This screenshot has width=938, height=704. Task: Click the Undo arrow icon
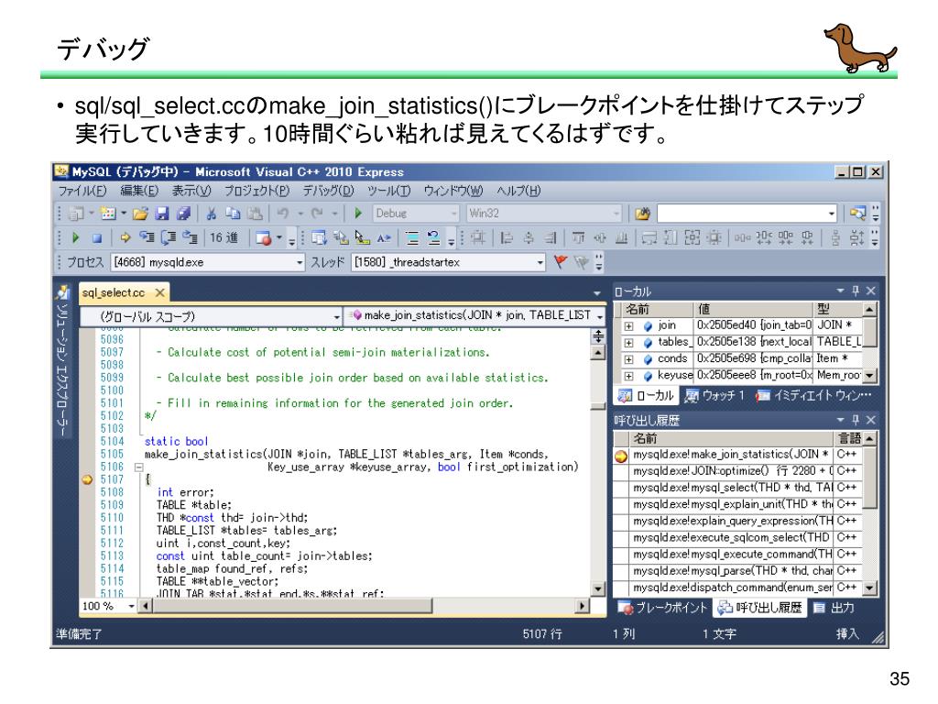[283, 213]
